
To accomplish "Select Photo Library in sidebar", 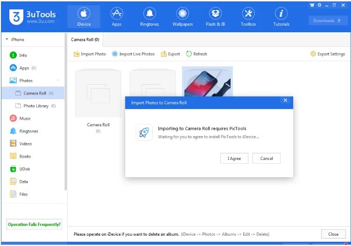I will pyautogui.click(x=33, y=106).
